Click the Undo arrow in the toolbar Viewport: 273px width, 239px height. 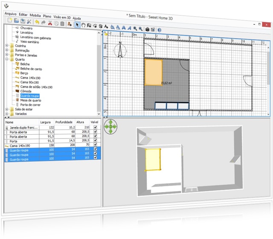click(x=37, y=21)
